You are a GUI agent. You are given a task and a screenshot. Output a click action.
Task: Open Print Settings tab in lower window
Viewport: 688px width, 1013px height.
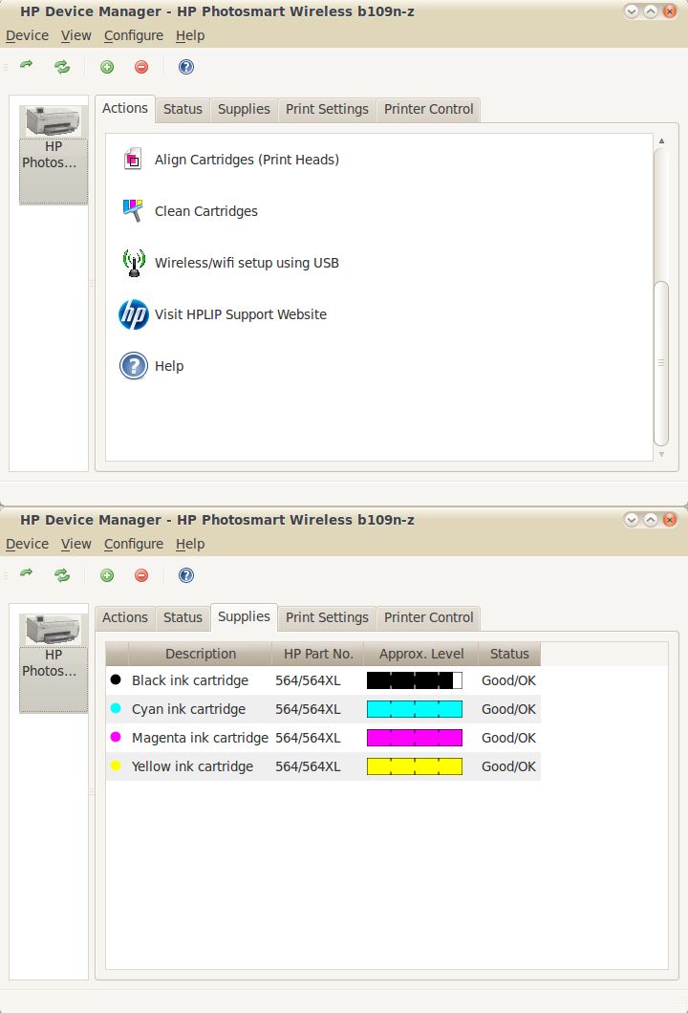pos(327,617)
